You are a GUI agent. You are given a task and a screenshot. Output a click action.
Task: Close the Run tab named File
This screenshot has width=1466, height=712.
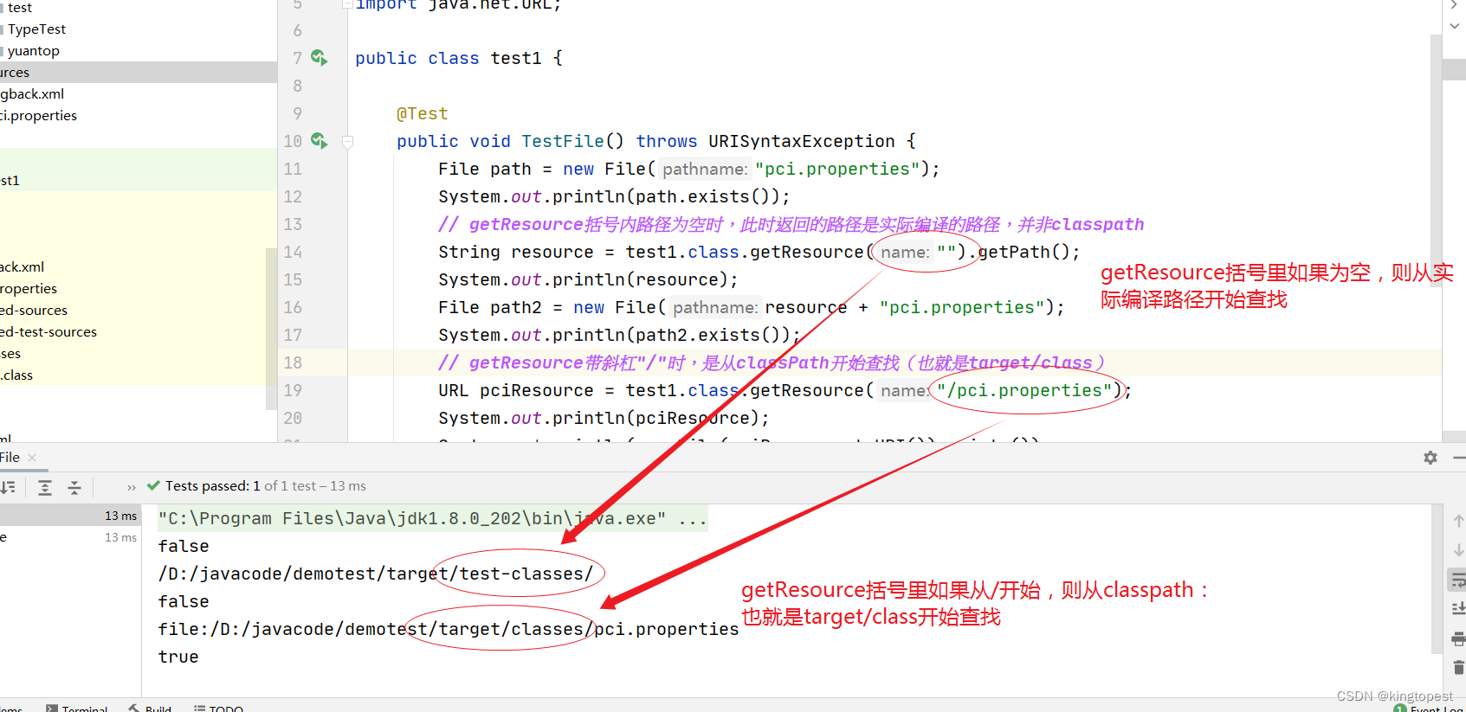point(32,458)
